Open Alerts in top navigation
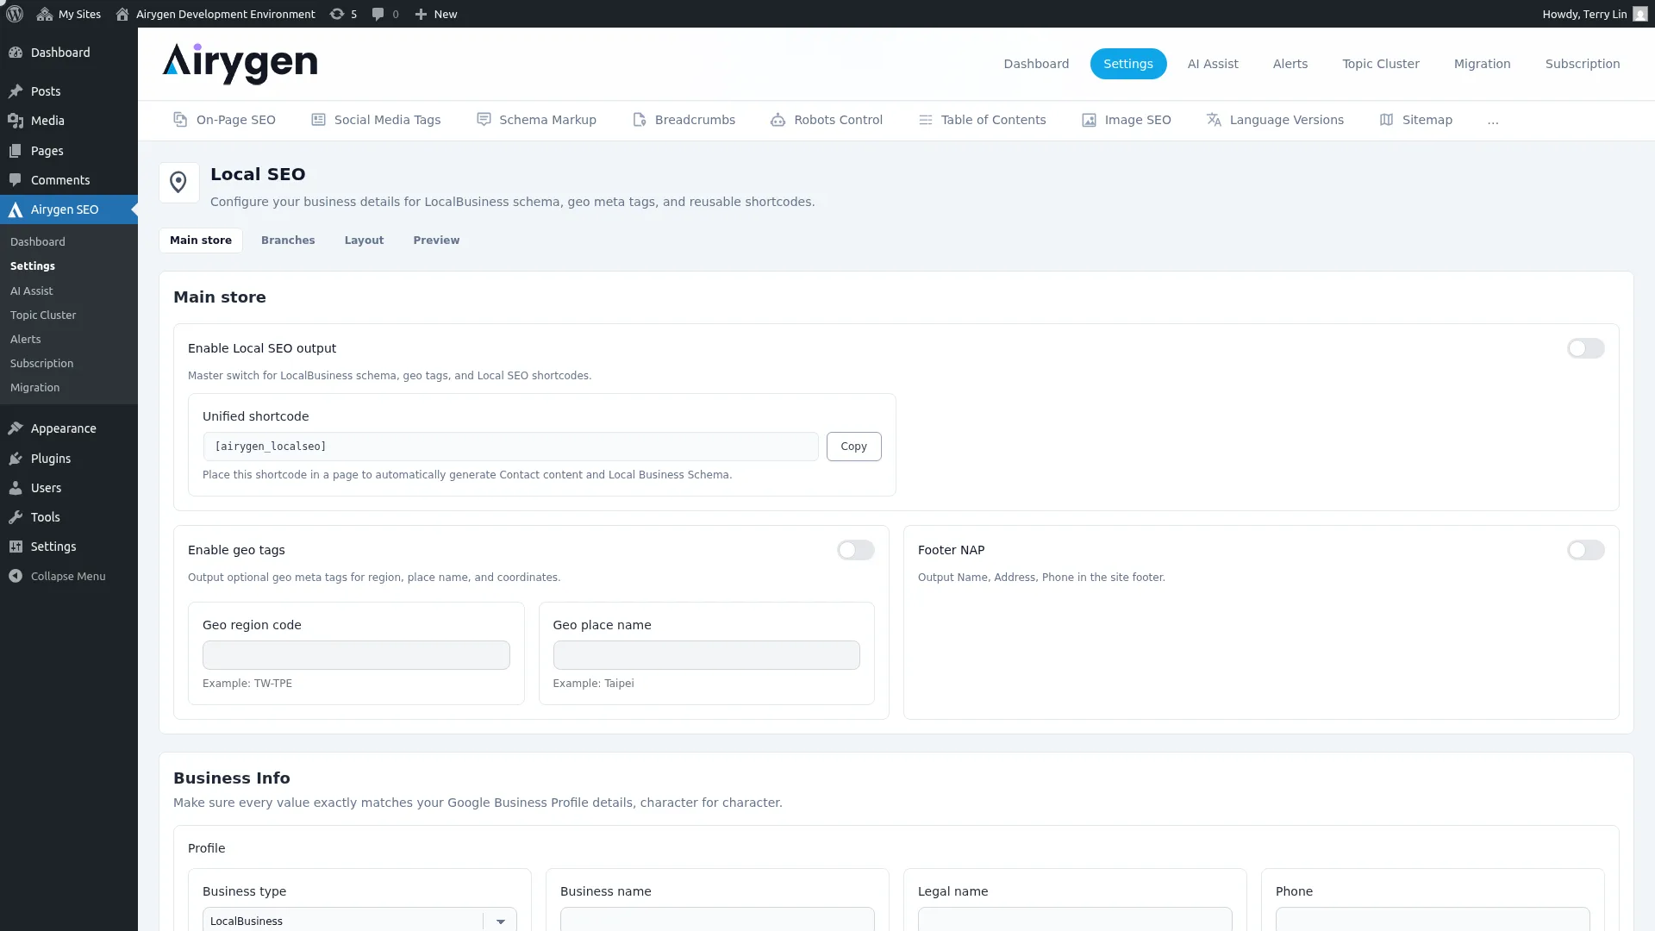 point(1290,64)
